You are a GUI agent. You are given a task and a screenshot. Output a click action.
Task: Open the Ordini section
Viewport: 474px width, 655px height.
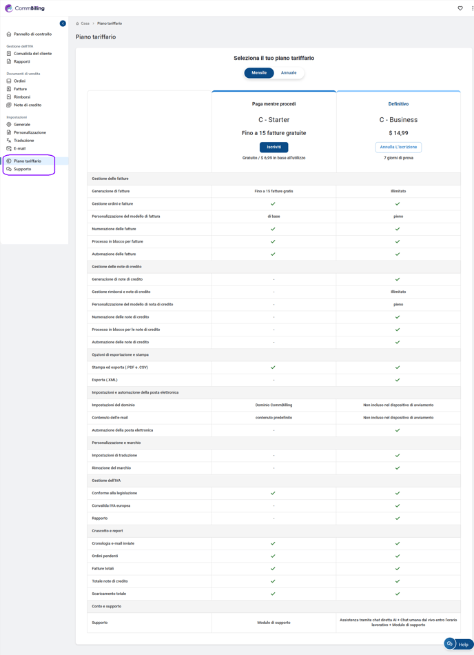19,81
